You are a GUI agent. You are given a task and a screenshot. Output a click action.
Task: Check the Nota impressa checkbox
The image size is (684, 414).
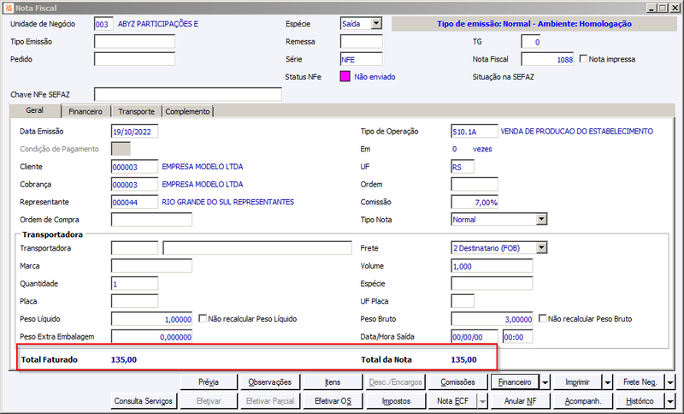point(583,58)
